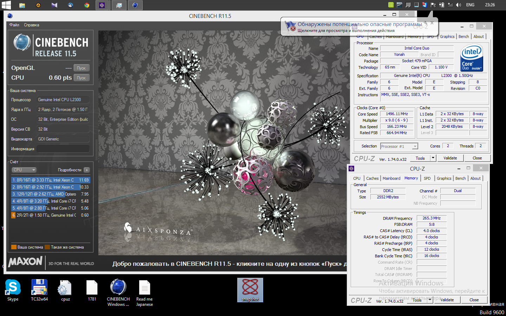Run the OpenGL test with its Пуск button
The width and height of the screenshot is (506, 316).
[x=82, y=68]
